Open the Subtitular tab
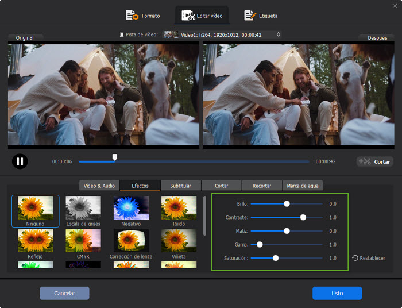The height and width of the screenshot is (308, 402). [x=181, y=186]
